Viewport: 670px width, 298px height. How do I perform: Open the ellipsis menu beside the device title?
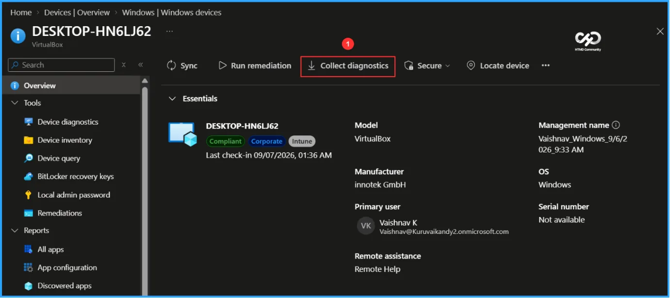(169, 31)
